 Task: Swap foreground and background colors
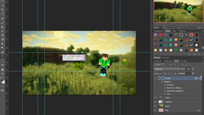point(4,77)
